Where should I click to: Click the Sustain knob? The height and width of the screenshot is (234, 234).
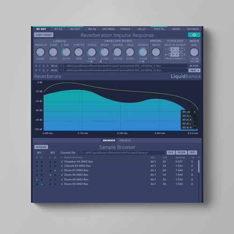[x=117, y=52]
